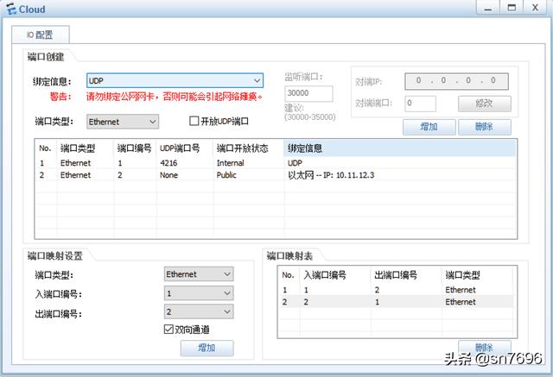The width and height of the screenshot is (553, 377).
Task: Expand the 端口类型 Ethernet dropdown in 端口创建
Action: (x=123, y=122)
